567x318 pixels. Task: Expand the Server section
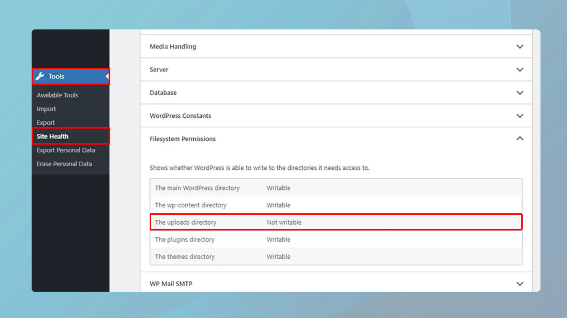tap(520, 70)
